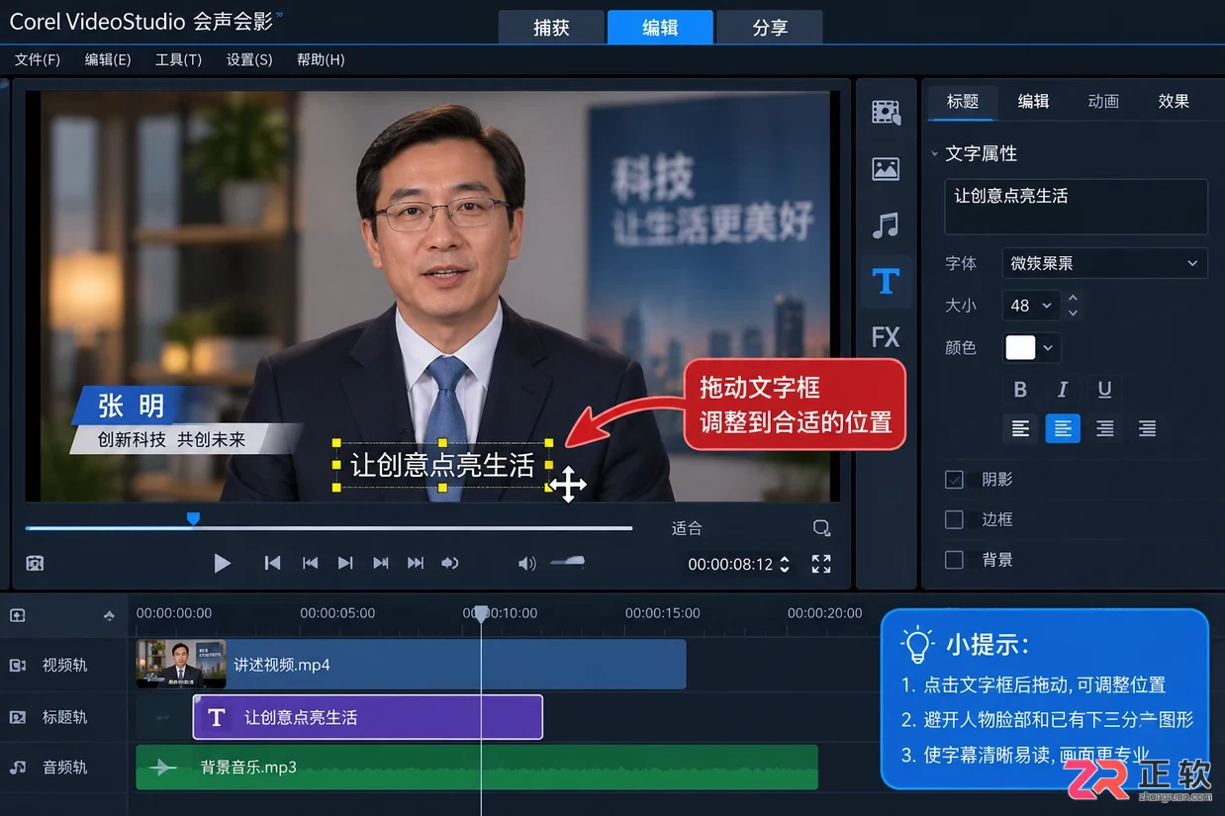This screenshot has height=816, width=1225.
Task: Open the color dropdown arrow next to swatch
Action: pyautogui.click(x=1048, y=348)
